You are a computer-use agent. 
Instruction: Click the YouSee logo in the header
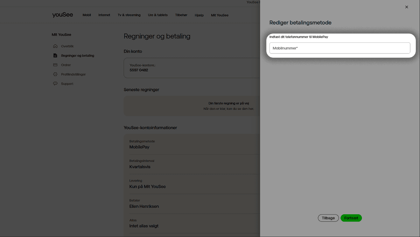[x=62, y=15]
